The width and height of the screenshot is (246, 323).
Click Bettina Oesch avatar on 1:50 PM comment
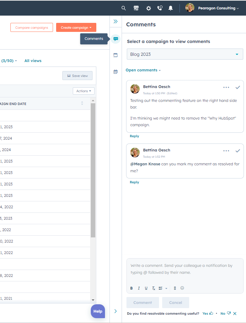click(135, 89)
